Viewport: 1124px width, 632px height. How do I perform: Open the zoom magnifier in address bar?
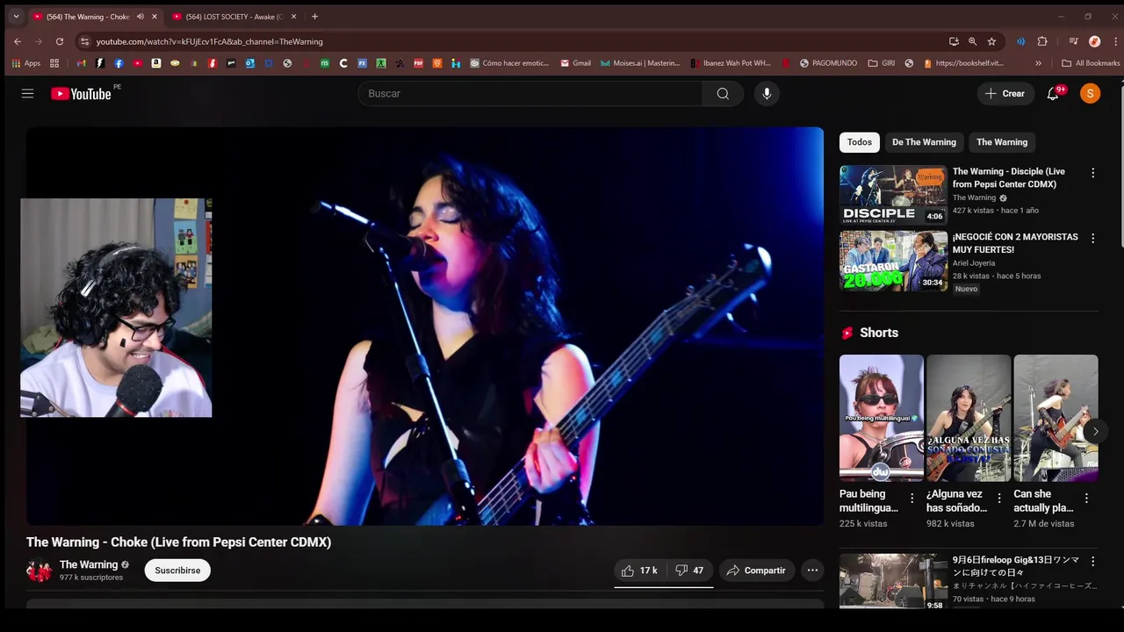[x=973, y=41]
